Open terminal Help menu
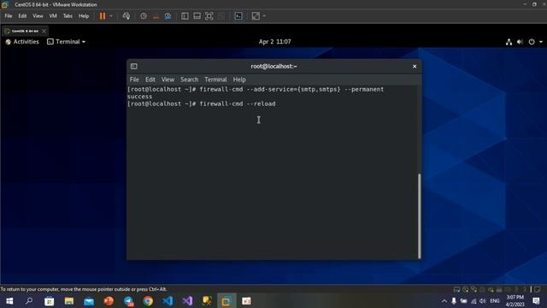This screenshot has width=547, height=308. 239,80
